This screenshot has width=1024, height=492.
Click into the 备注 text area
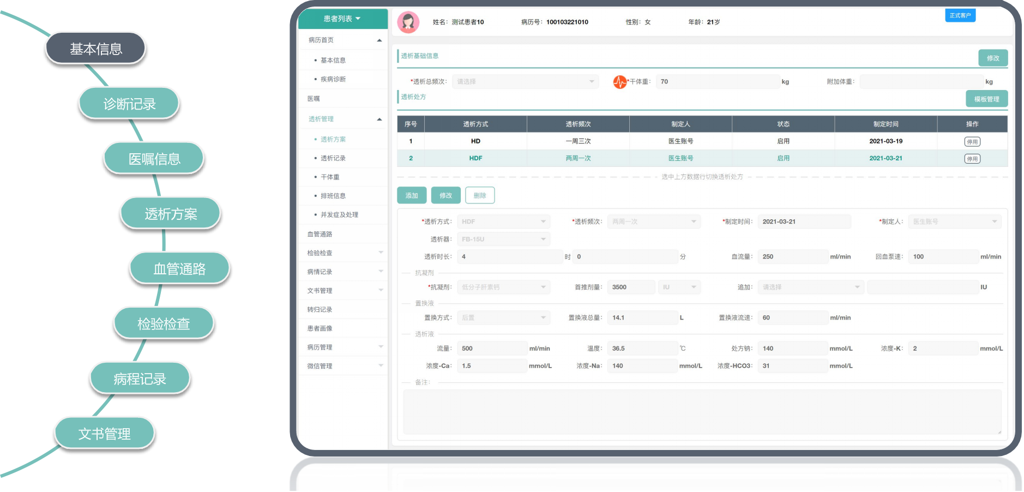click(702, 412)
